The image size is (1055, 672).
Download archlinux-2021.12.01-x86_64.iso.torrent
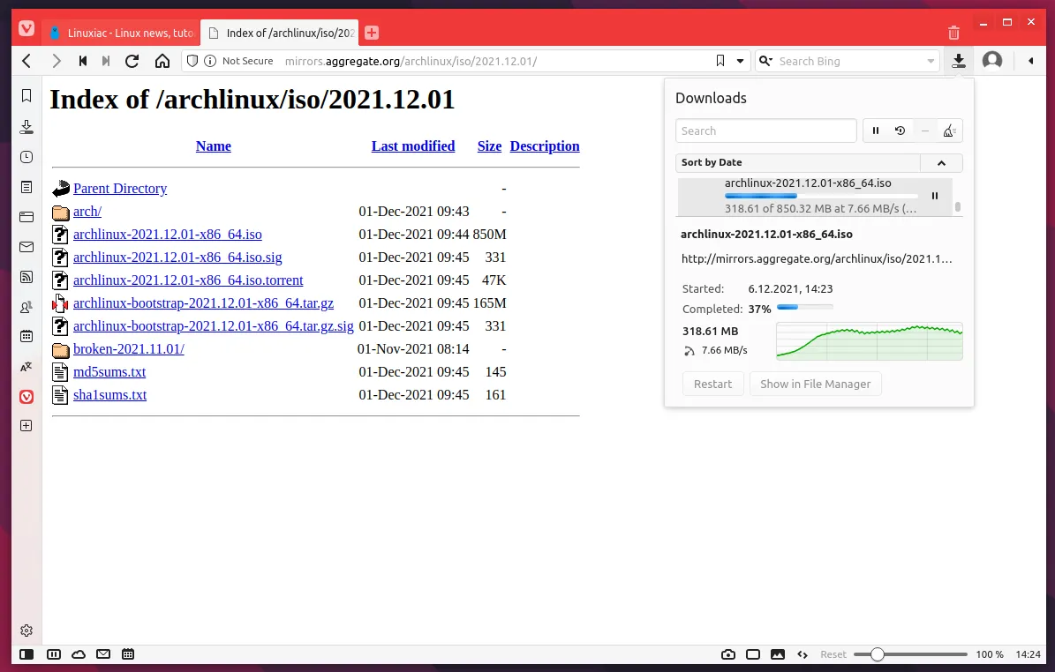188,280
